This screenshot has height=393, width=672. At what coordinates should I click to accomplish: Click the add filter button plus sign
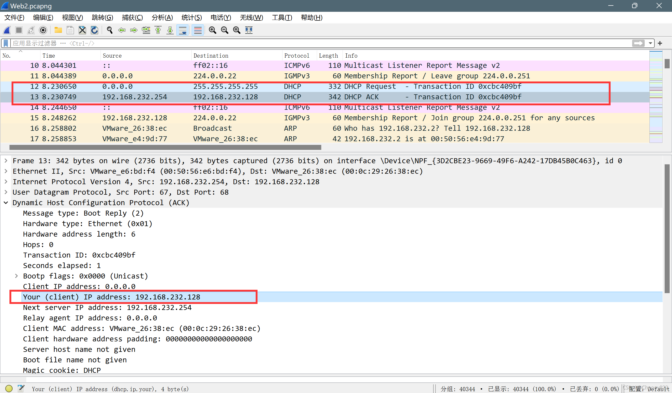pos(660,43)
